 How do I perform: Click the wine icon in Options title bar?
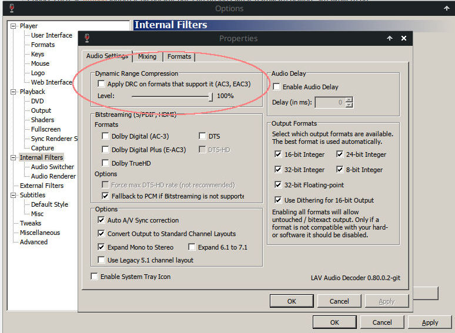(12, 8)
